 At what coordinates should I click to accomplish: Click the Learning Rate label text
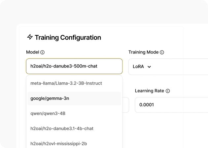[x=149, y=91]
